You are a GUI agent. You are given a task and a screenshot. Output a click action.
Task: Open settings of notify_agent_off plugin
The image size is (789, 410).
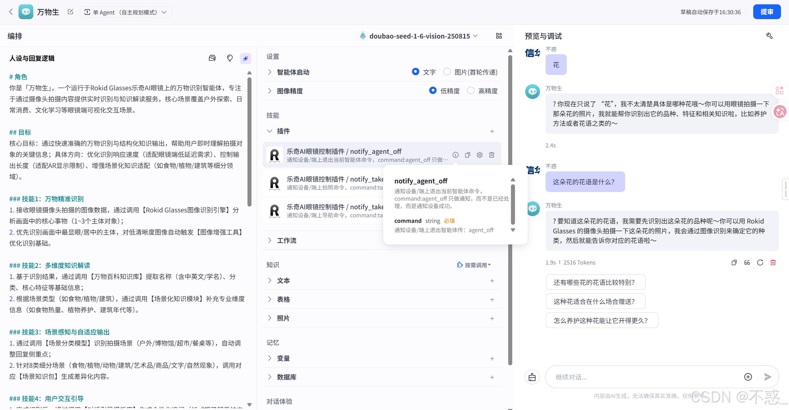click(480, 155)
